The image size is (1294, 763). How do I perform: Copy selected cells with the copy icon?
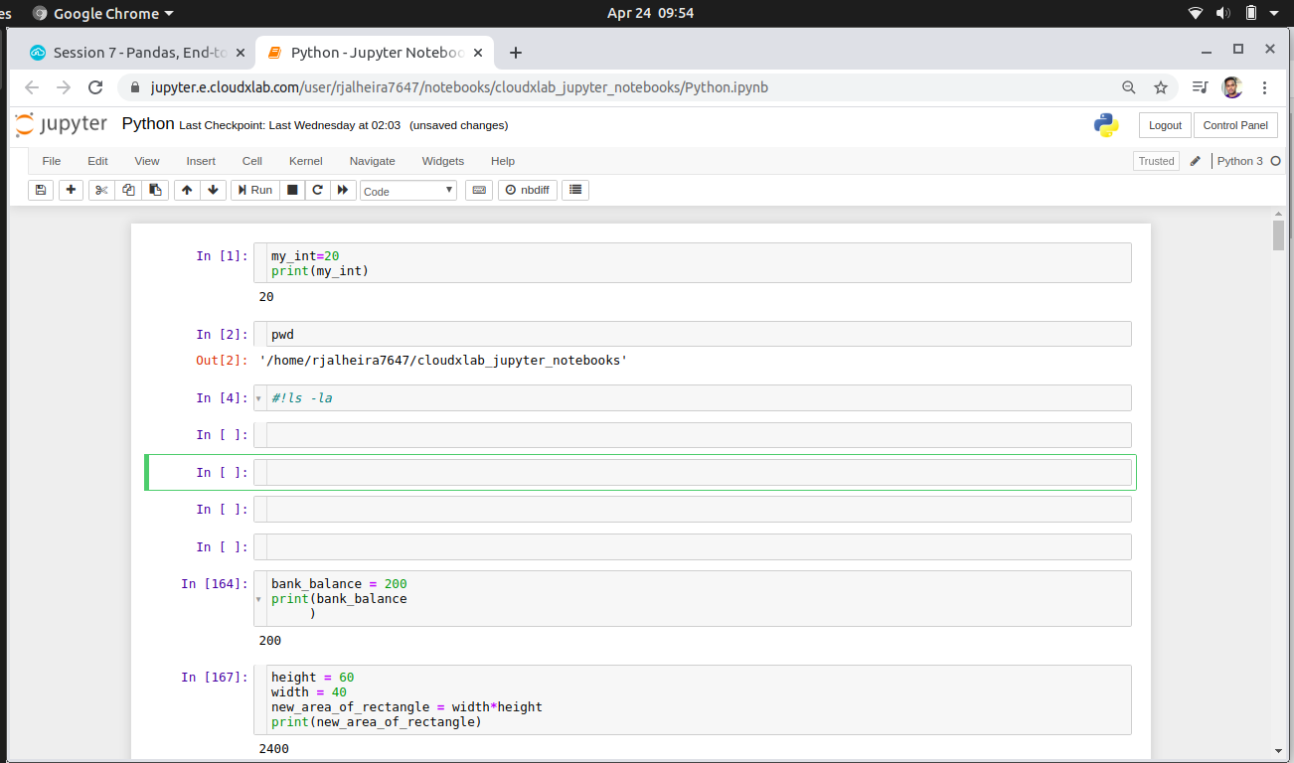(x=128, y=190)
